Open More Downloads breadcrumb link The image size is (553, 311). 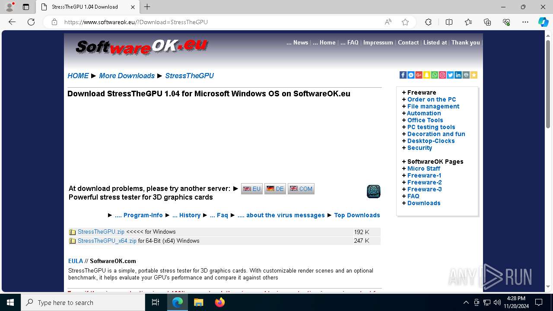pos(127,76)
